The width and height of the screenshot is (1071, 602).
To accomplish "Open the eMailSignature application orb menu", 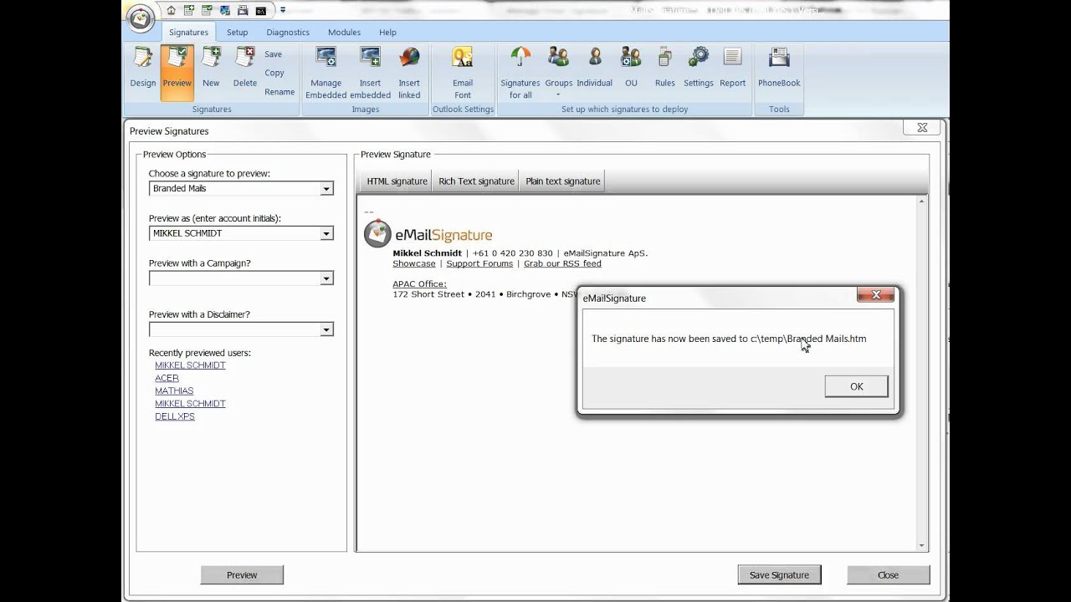I will (x=141, y=18).
